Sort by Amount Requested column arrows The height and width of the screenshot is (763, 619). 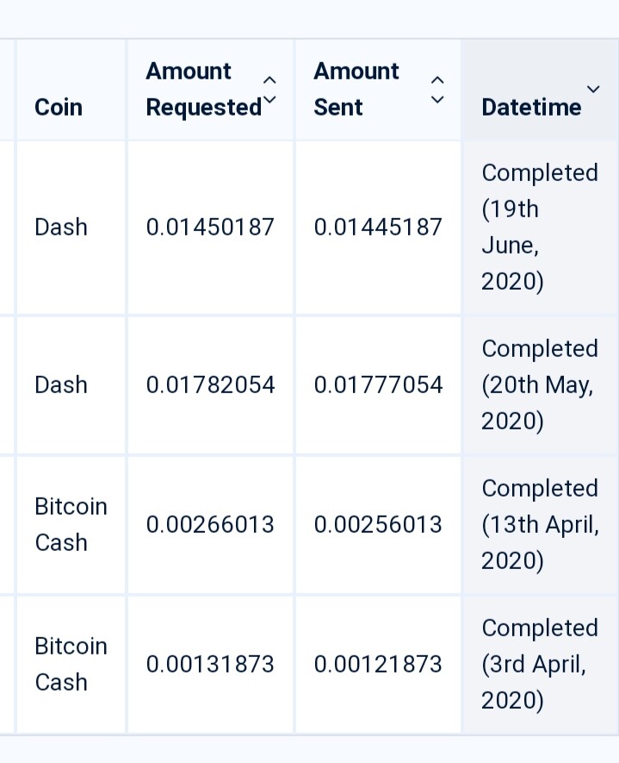(x=269, y=90)
